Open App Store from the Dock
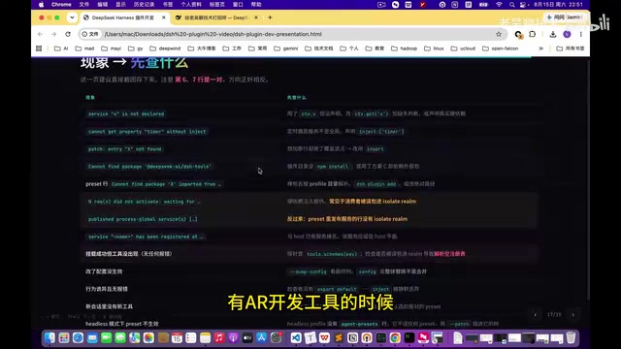 [261, 338]
